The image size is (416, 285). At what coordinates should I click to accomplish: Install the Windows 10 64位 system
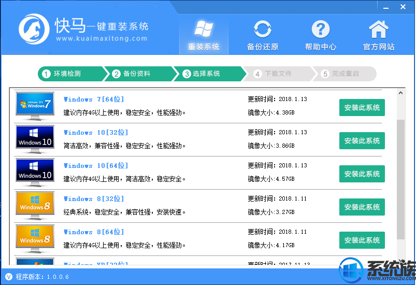[362, 174]
